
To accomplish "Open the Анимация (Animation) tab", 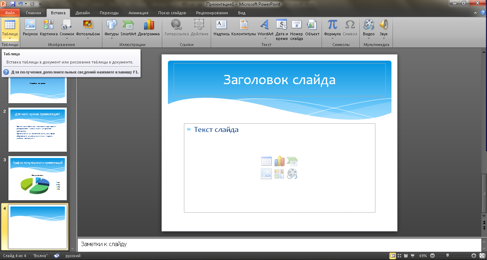I will pos(138,13).
